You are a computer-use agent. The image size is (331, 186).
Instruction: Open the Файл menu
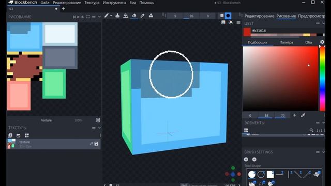(45, 3)
